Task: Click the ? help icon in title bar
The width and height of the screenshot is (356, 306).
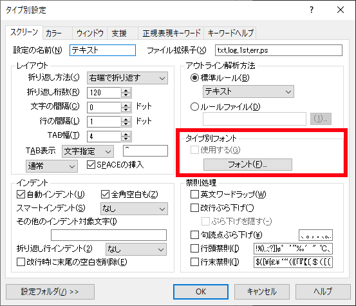Action: (x=312, y=10)
